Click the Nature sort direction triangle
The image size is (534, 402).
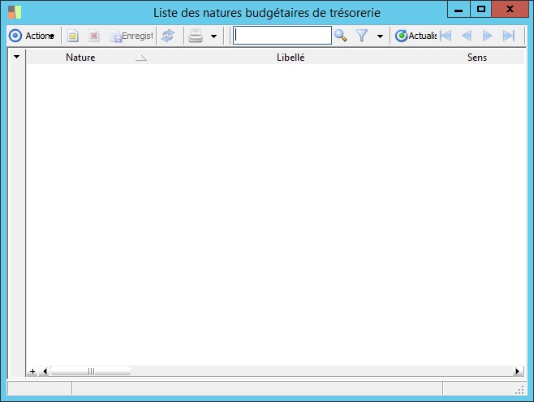[141, 58]
